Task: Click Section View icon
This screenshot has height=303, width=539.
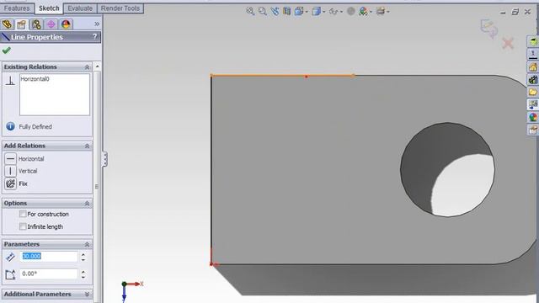Action: click(x=286, y=11)
